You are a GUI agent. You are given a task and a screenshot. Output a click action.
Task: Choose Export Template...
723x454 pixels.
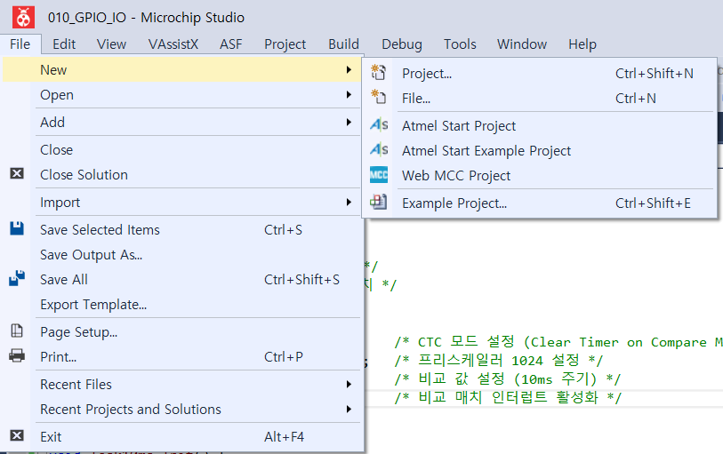181,304
